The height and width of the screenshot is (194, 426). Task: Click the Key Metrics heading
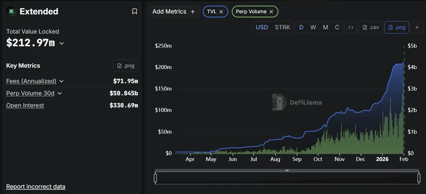point(23,66)
